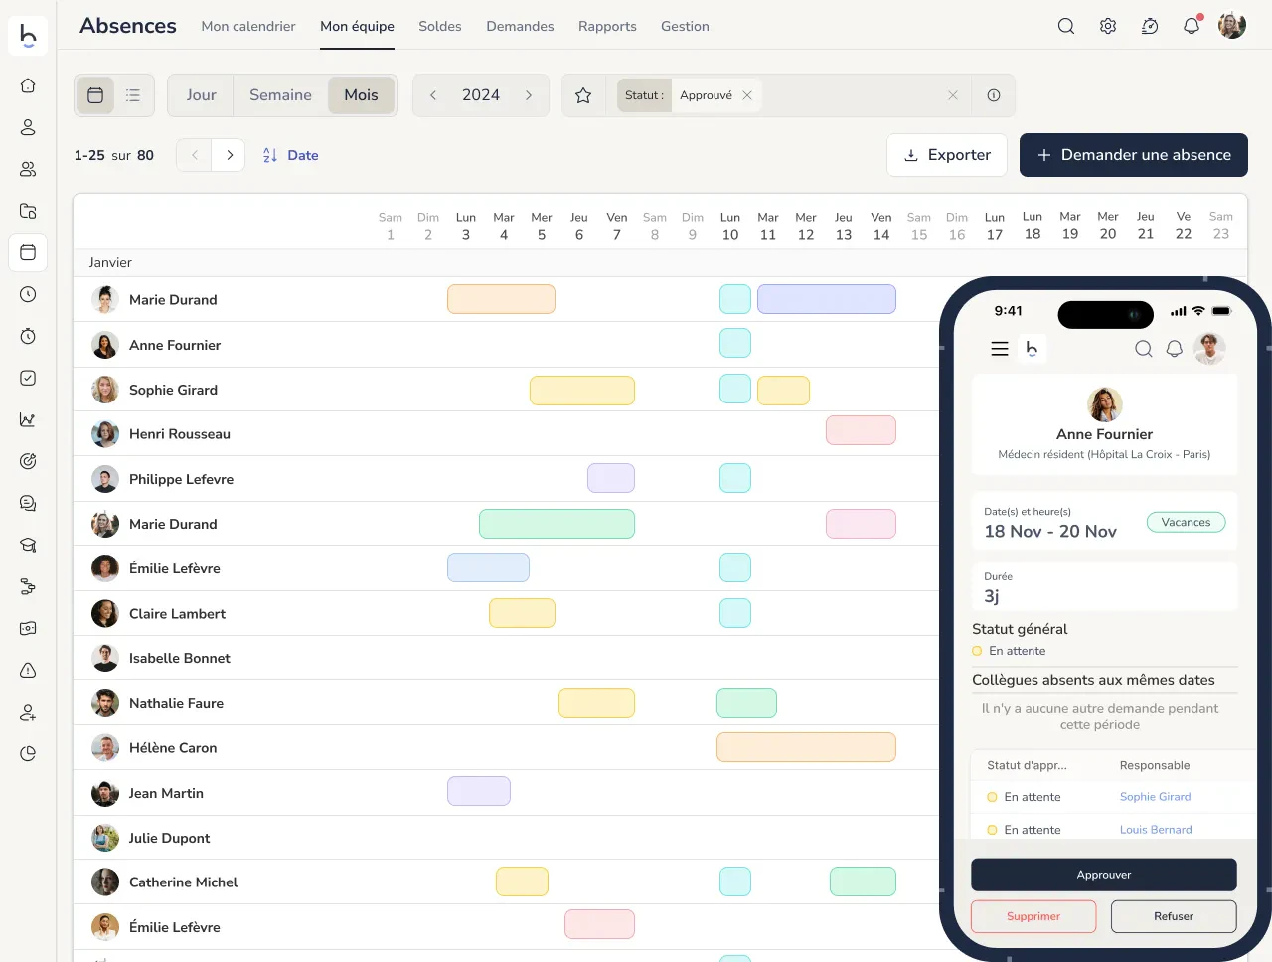Open the chat bubbles sidebar icon
Image resolution: width=1272 pixels, height=962 pixels.
(x=28, y=503)
